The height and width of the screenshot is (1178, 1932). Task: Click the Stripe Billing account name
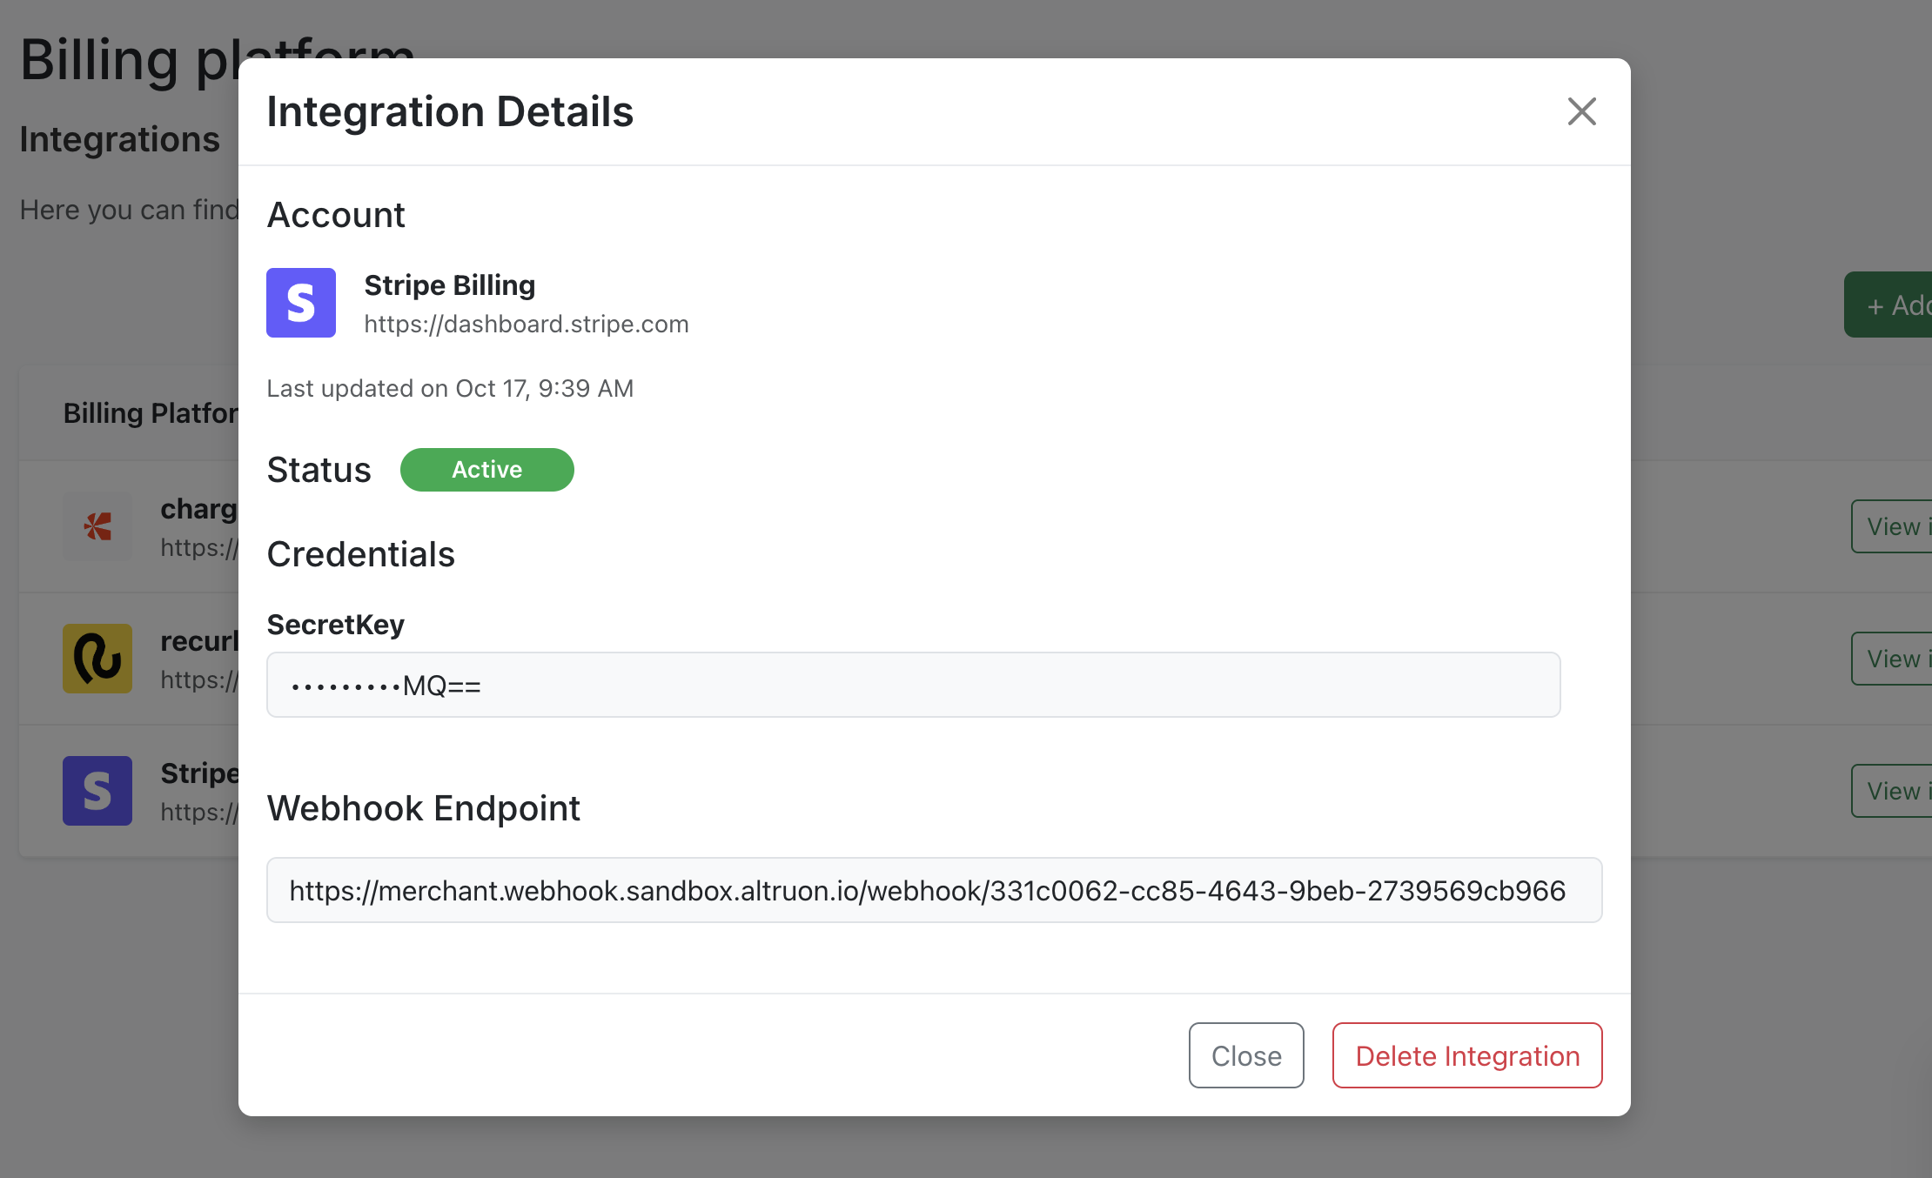(449, 285)
